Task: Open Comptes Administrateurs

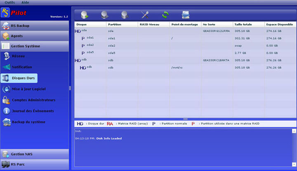Action: [x=33, y=100]
